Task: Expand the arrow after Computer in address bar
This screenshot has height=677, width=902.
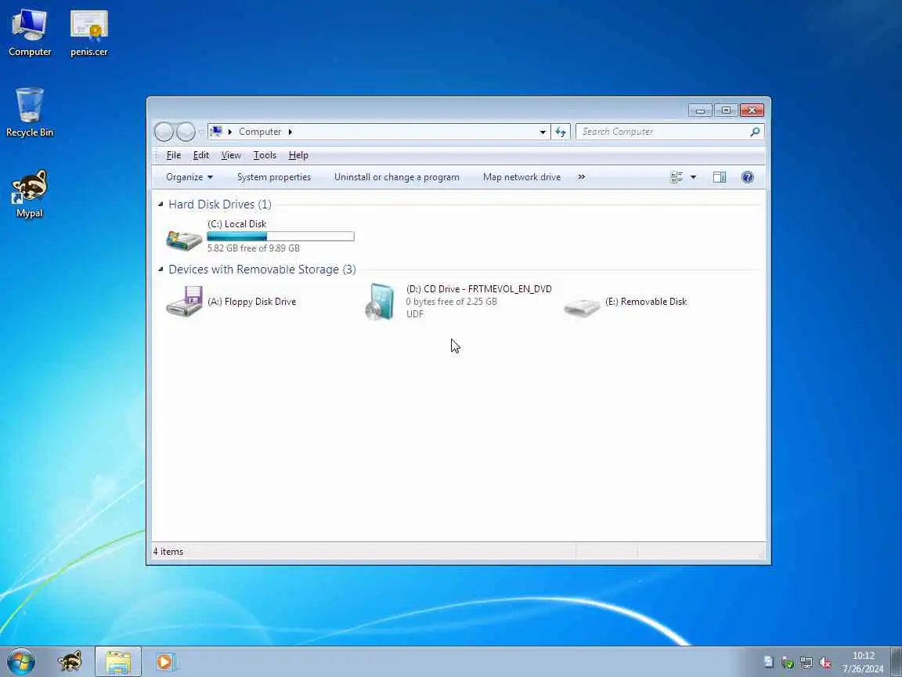Action: tap(290, 132)
